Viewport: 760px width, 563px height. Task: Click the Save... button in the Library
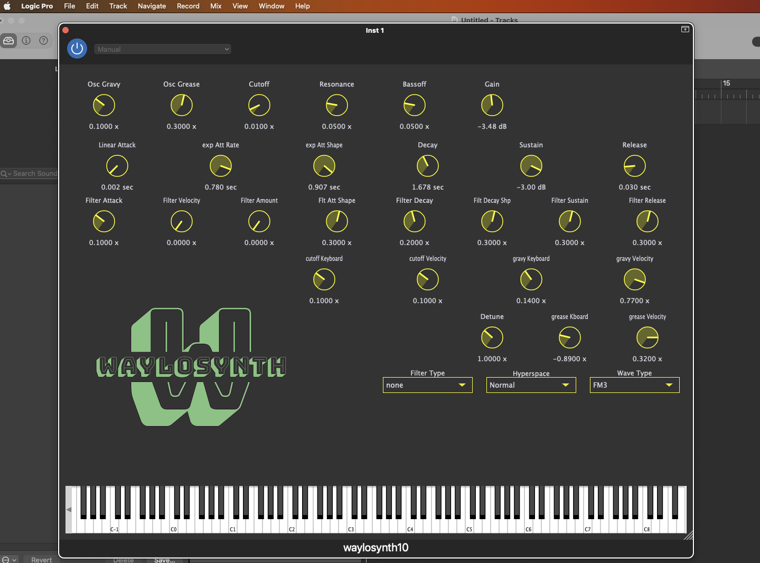pos(165,560)
